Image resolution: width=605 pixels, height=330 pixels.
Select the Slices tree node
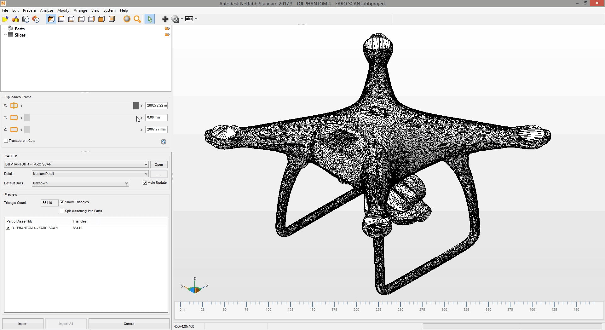coord(20,35)
